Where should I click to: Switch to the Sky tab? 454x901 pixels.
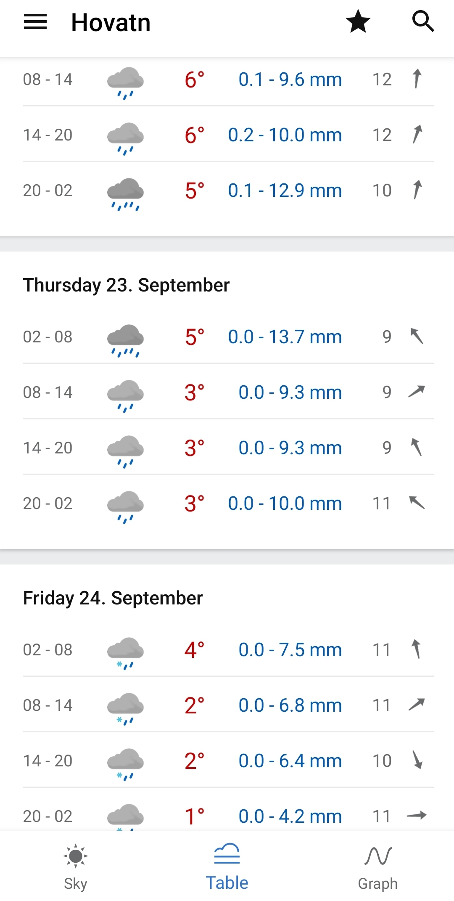coord(76,867)
